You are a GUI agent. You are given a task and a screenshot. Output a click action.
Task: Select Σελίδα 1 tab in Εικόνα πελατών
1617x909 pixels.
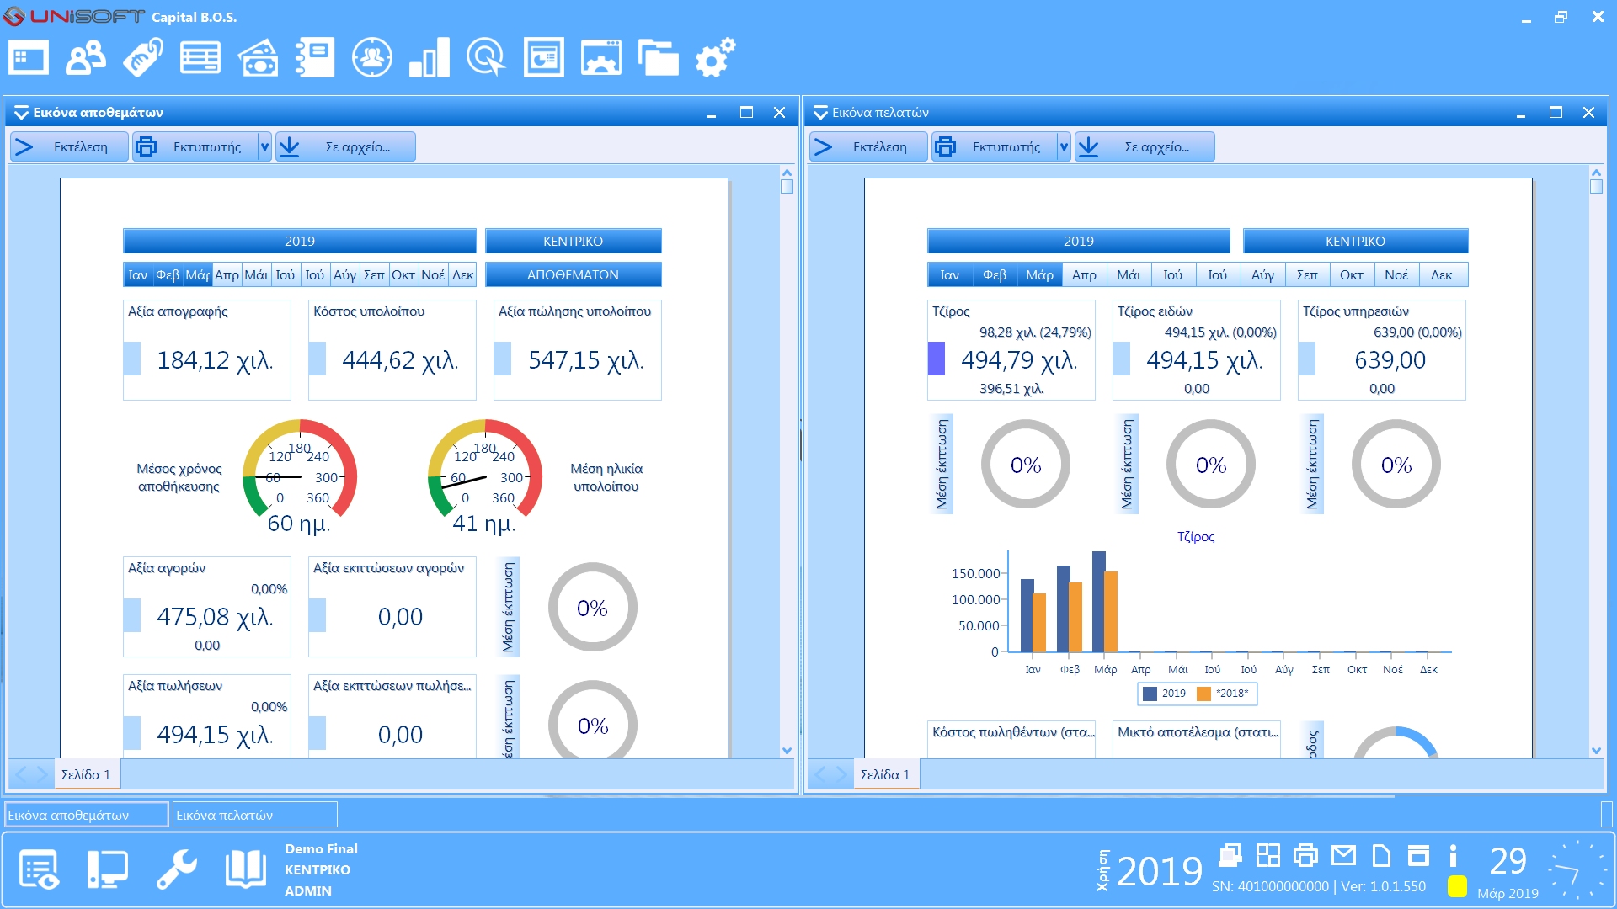tap(885, 774)
